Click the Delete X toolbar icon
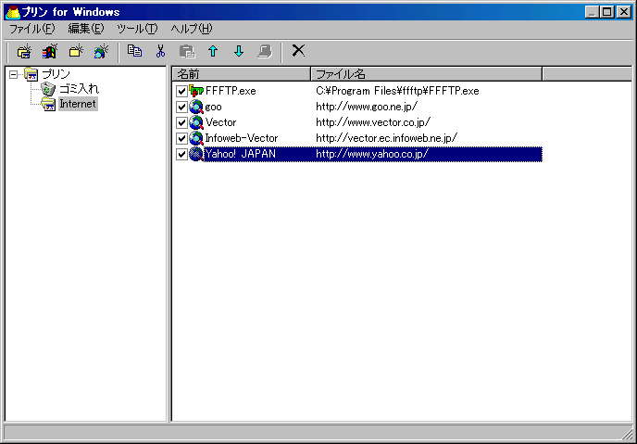 tap(298, 50)
